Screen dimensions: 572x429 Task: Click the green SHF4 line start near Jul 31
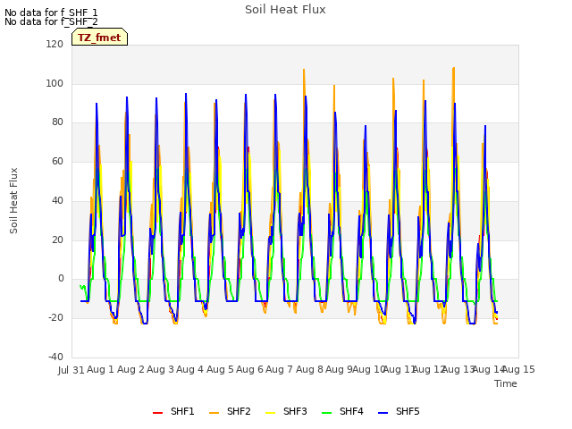tap(80, 286)
